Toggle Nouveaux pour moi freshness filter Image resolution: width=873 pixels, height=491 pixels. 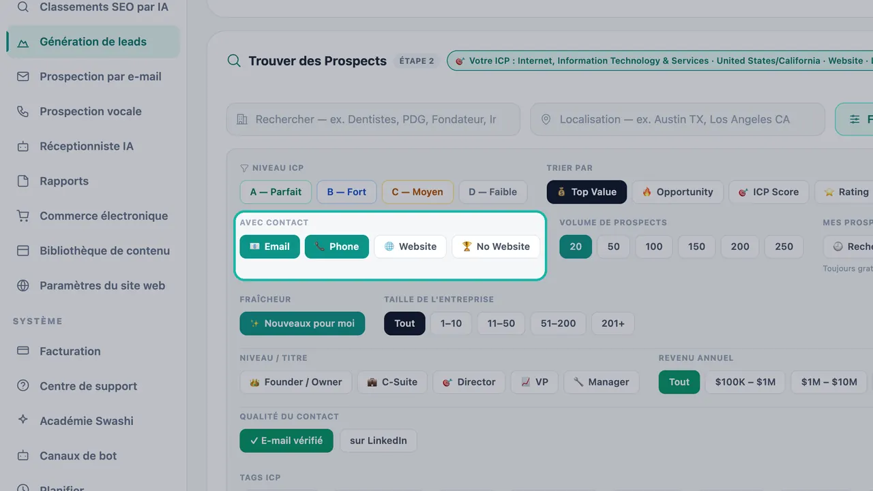click(x=302, y=323)
